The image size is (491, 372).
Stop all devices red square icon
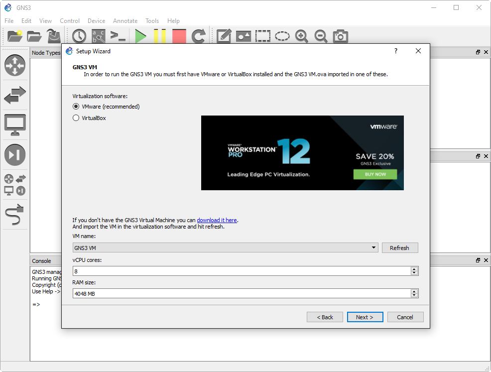pyautogui.click(x=179, y=36)
